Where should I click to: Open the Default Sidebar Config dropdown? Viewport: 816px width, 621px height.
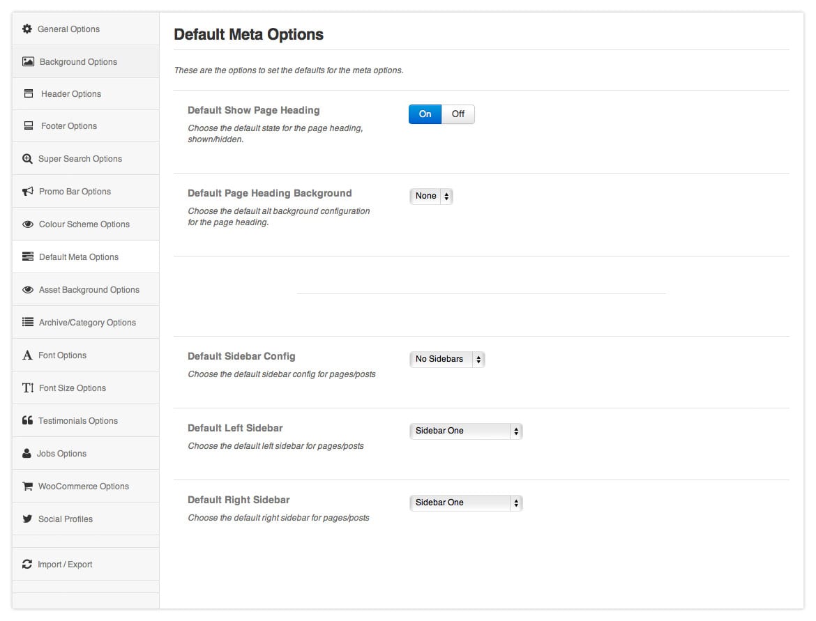click(x=448, y=360)
